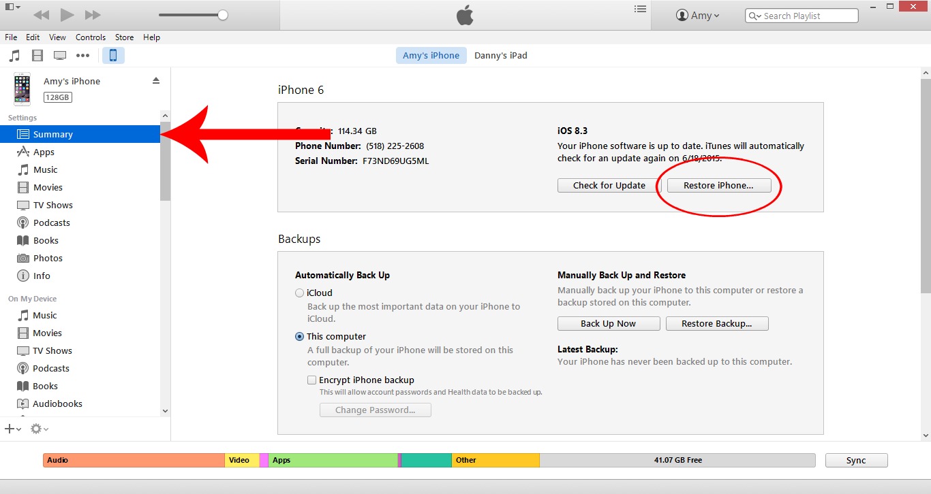Show more libraries via three-dots icon
The height and width of the screenshot is (494, 931).
[x=83, y=56]
